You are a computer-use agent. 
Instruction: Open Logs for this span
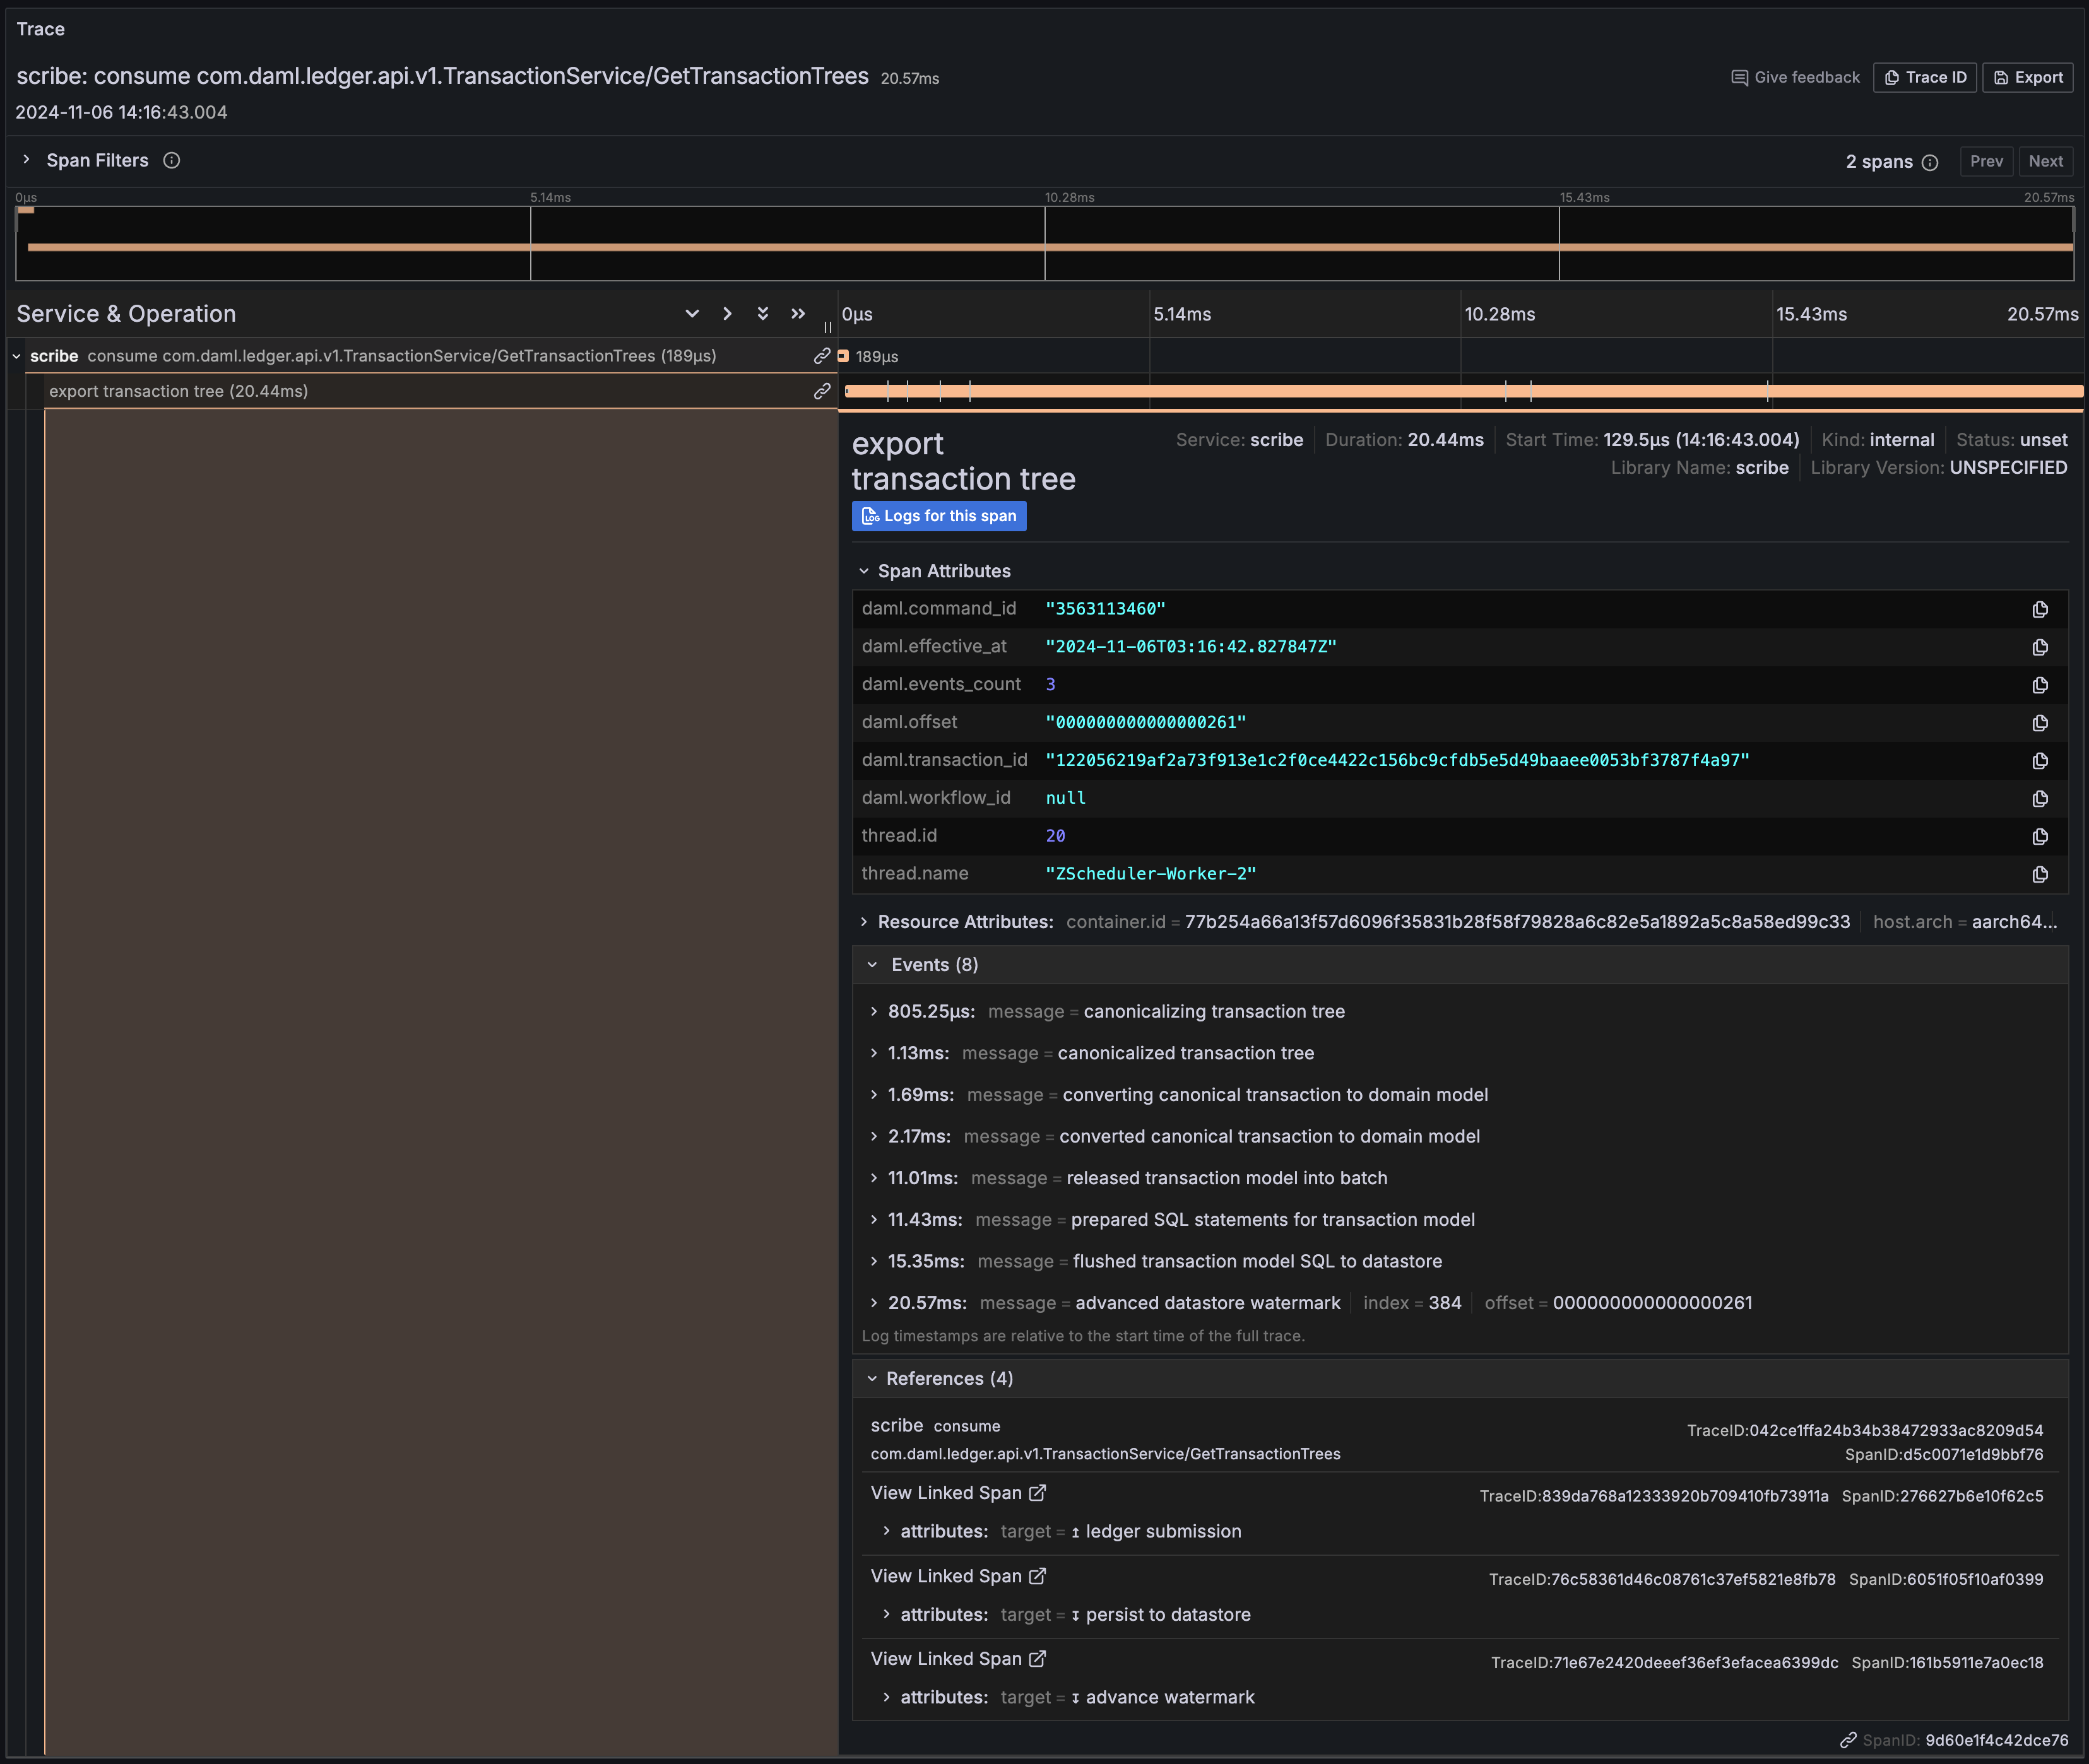(x=938, y=516)
